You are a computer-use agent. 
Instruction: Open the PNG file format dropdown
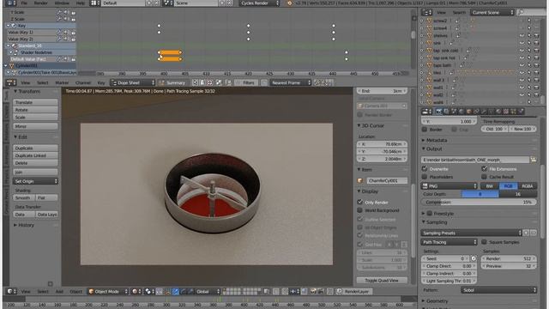coord(449,186)
